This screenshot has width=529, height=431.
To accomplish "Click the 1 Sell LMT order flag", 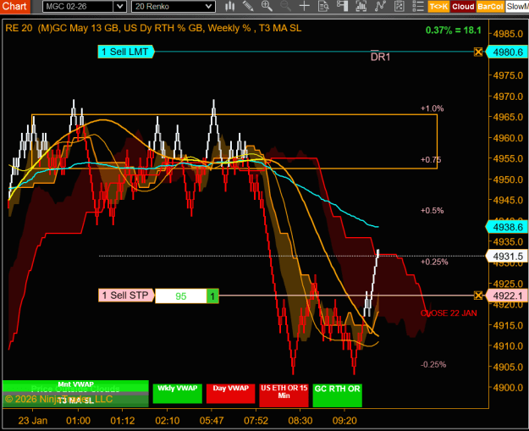I will 125,52.
